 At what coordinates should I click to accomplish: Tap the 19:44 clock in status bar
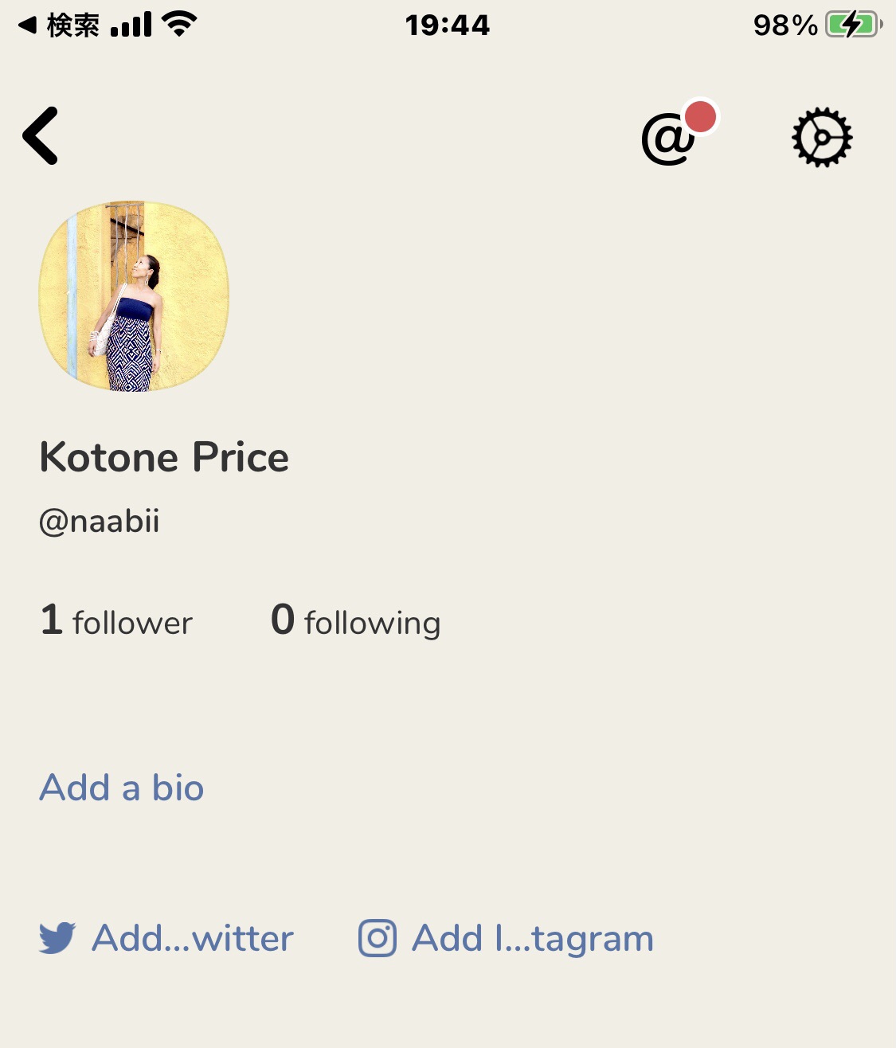[448, 25]
